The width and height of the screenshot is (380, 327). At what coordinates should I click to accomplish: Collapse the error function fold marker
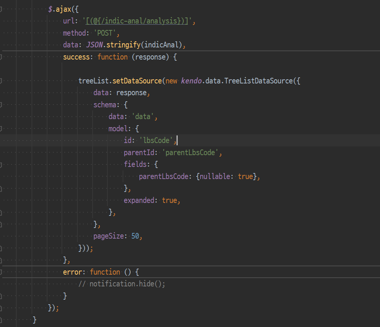(1, 272)
